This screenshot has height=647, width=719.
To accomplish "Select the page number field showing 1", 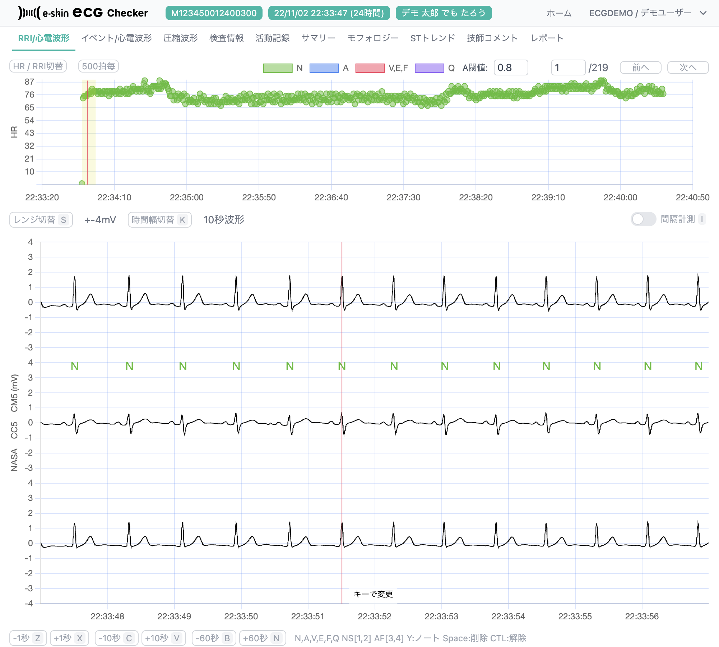I will pos(568,68).
